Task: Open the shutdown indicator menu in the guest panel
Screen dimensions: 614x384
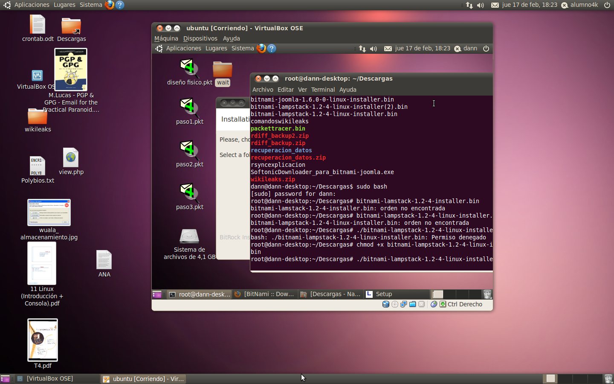Action: point(486,48)
